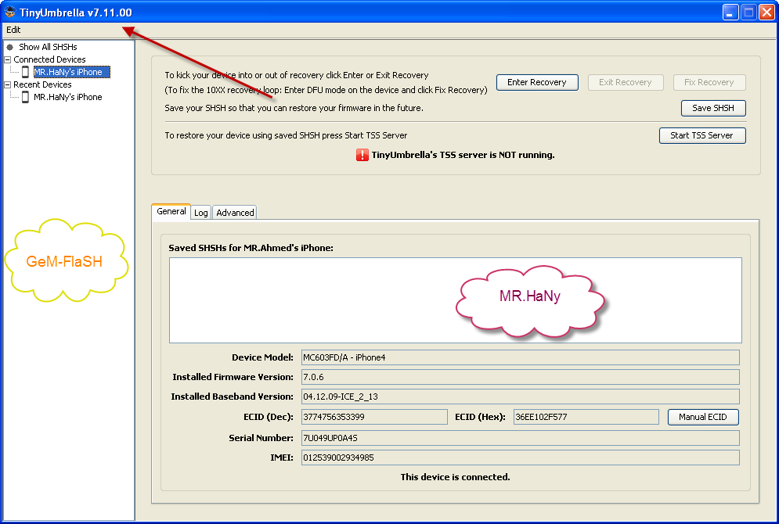Click iPhone icon under Connected Devices
This screenshot has height=524, width=779.
[x=26, y=72]
